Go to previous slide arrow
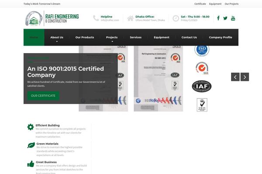262x174 pixels. click(x=235, y=77)
